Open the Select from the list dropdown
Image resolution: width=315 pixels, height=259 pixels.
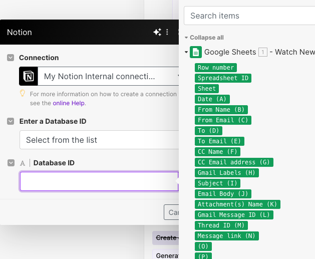click(99, 140)
